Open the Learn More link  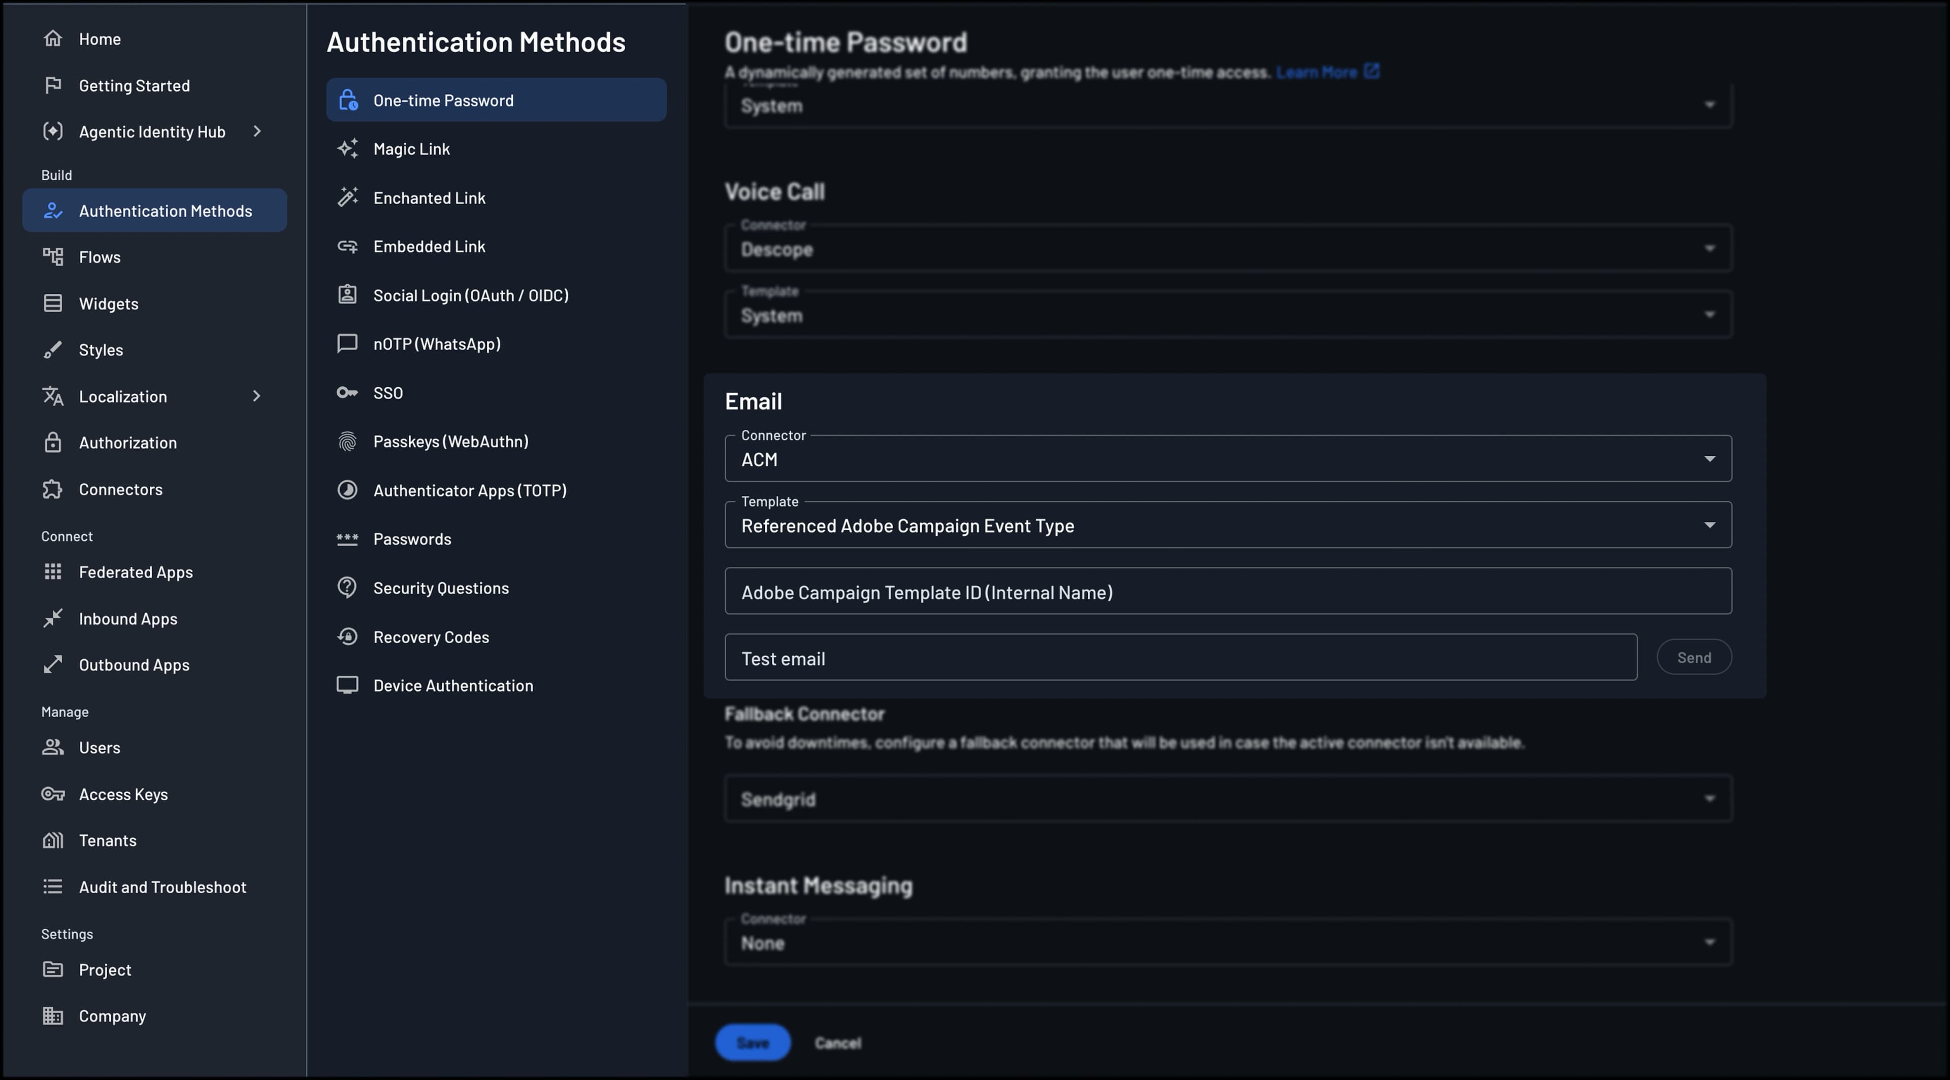tap(1319, 72)
